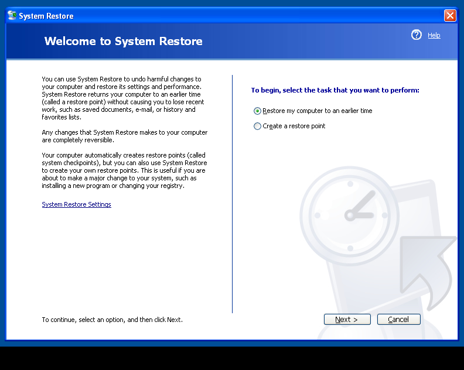464x370 pixels.
Task: Click the System Restore title bar icon
Action: point(12,16)
